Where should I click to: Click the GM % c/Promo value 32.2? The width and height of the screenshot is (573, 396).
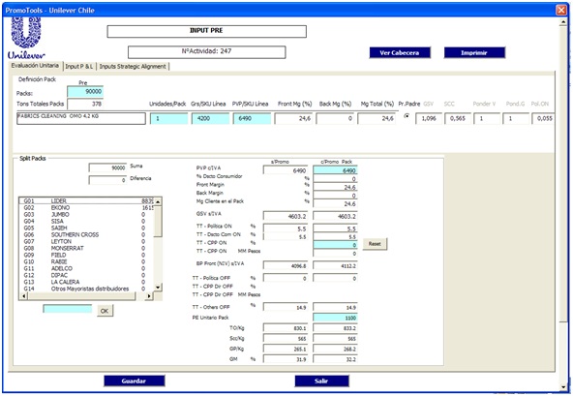335,359
